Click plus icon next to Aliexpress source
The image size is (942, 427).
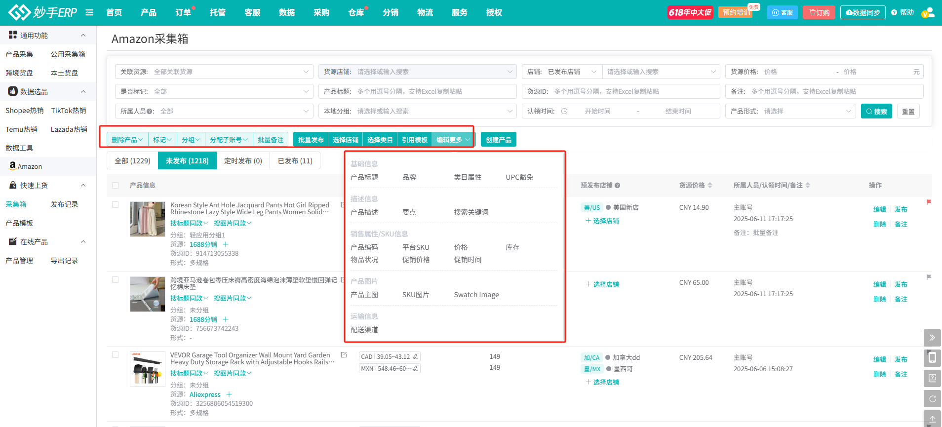coord(229,394)
